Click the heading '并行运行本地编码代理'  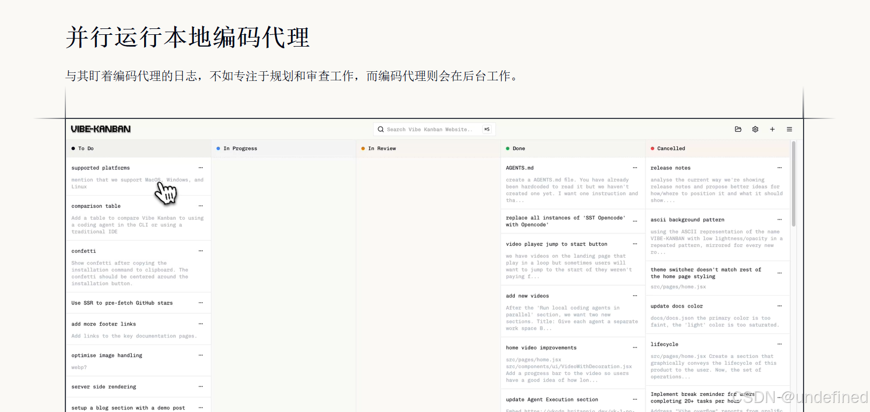(187, 38)
